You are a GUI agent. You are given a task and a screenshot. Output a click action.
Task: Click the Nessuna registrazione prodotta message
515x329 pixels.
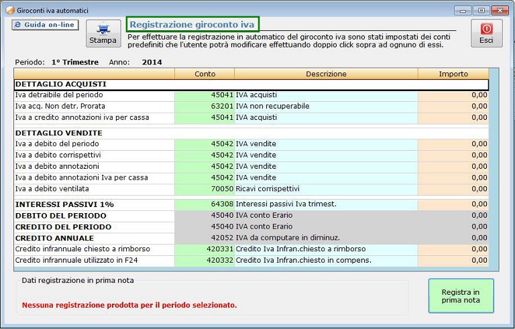(129, 305)
